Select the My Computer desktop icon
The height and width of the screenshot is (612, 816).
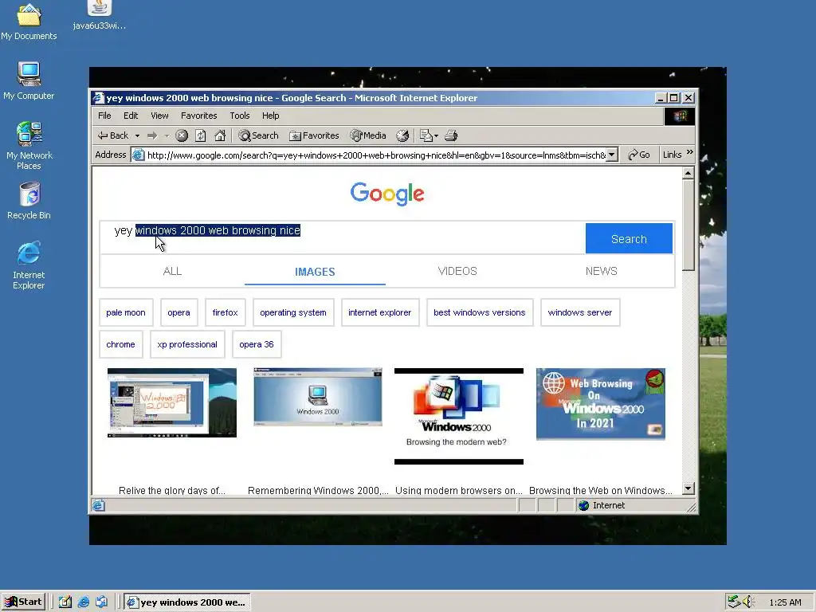click(29, 80)
